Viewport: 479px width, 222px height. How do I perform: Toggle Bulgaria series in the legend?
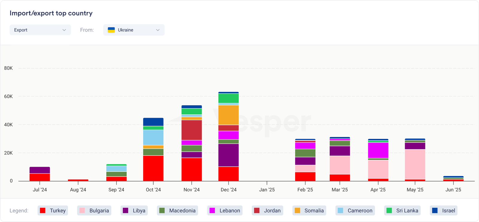click(94, 210)
